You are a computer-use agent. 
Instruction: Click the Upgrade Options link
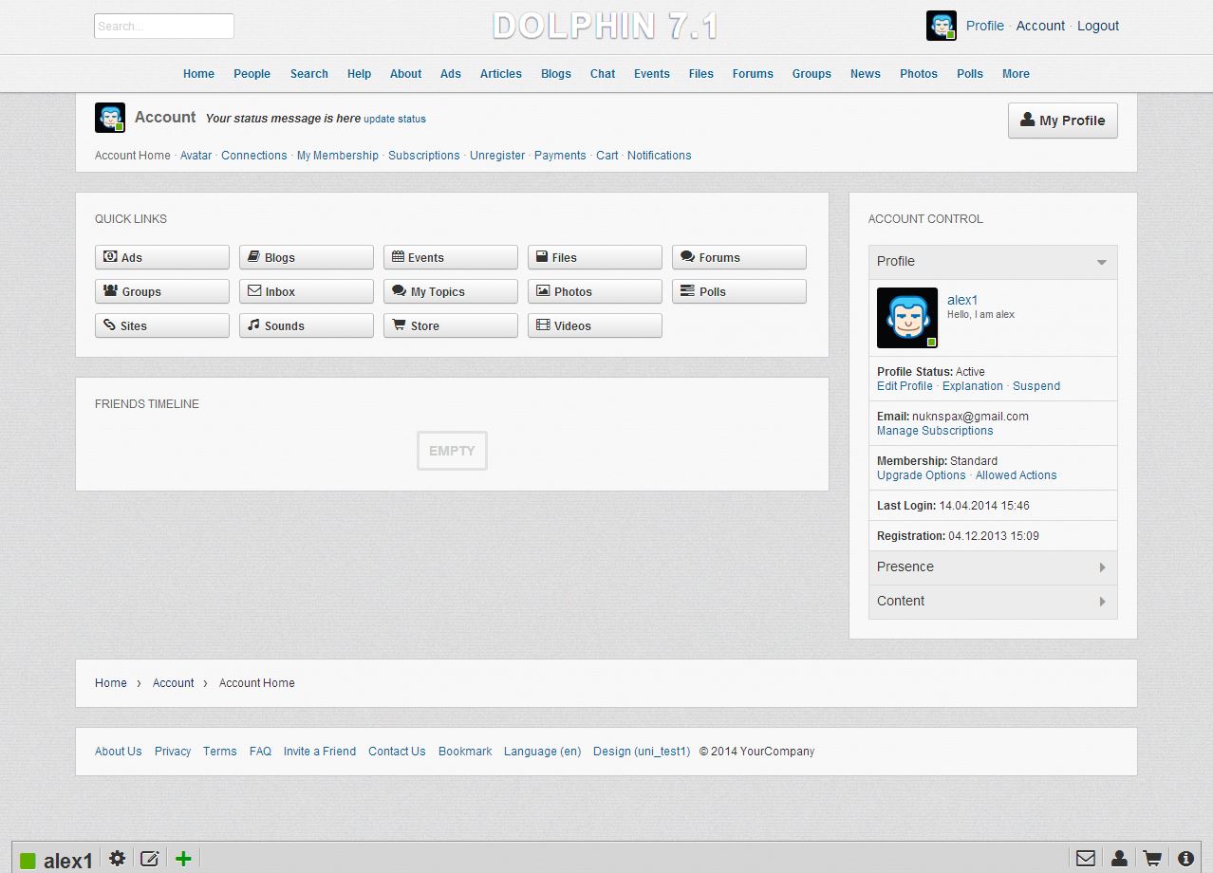tap(921, 475)
